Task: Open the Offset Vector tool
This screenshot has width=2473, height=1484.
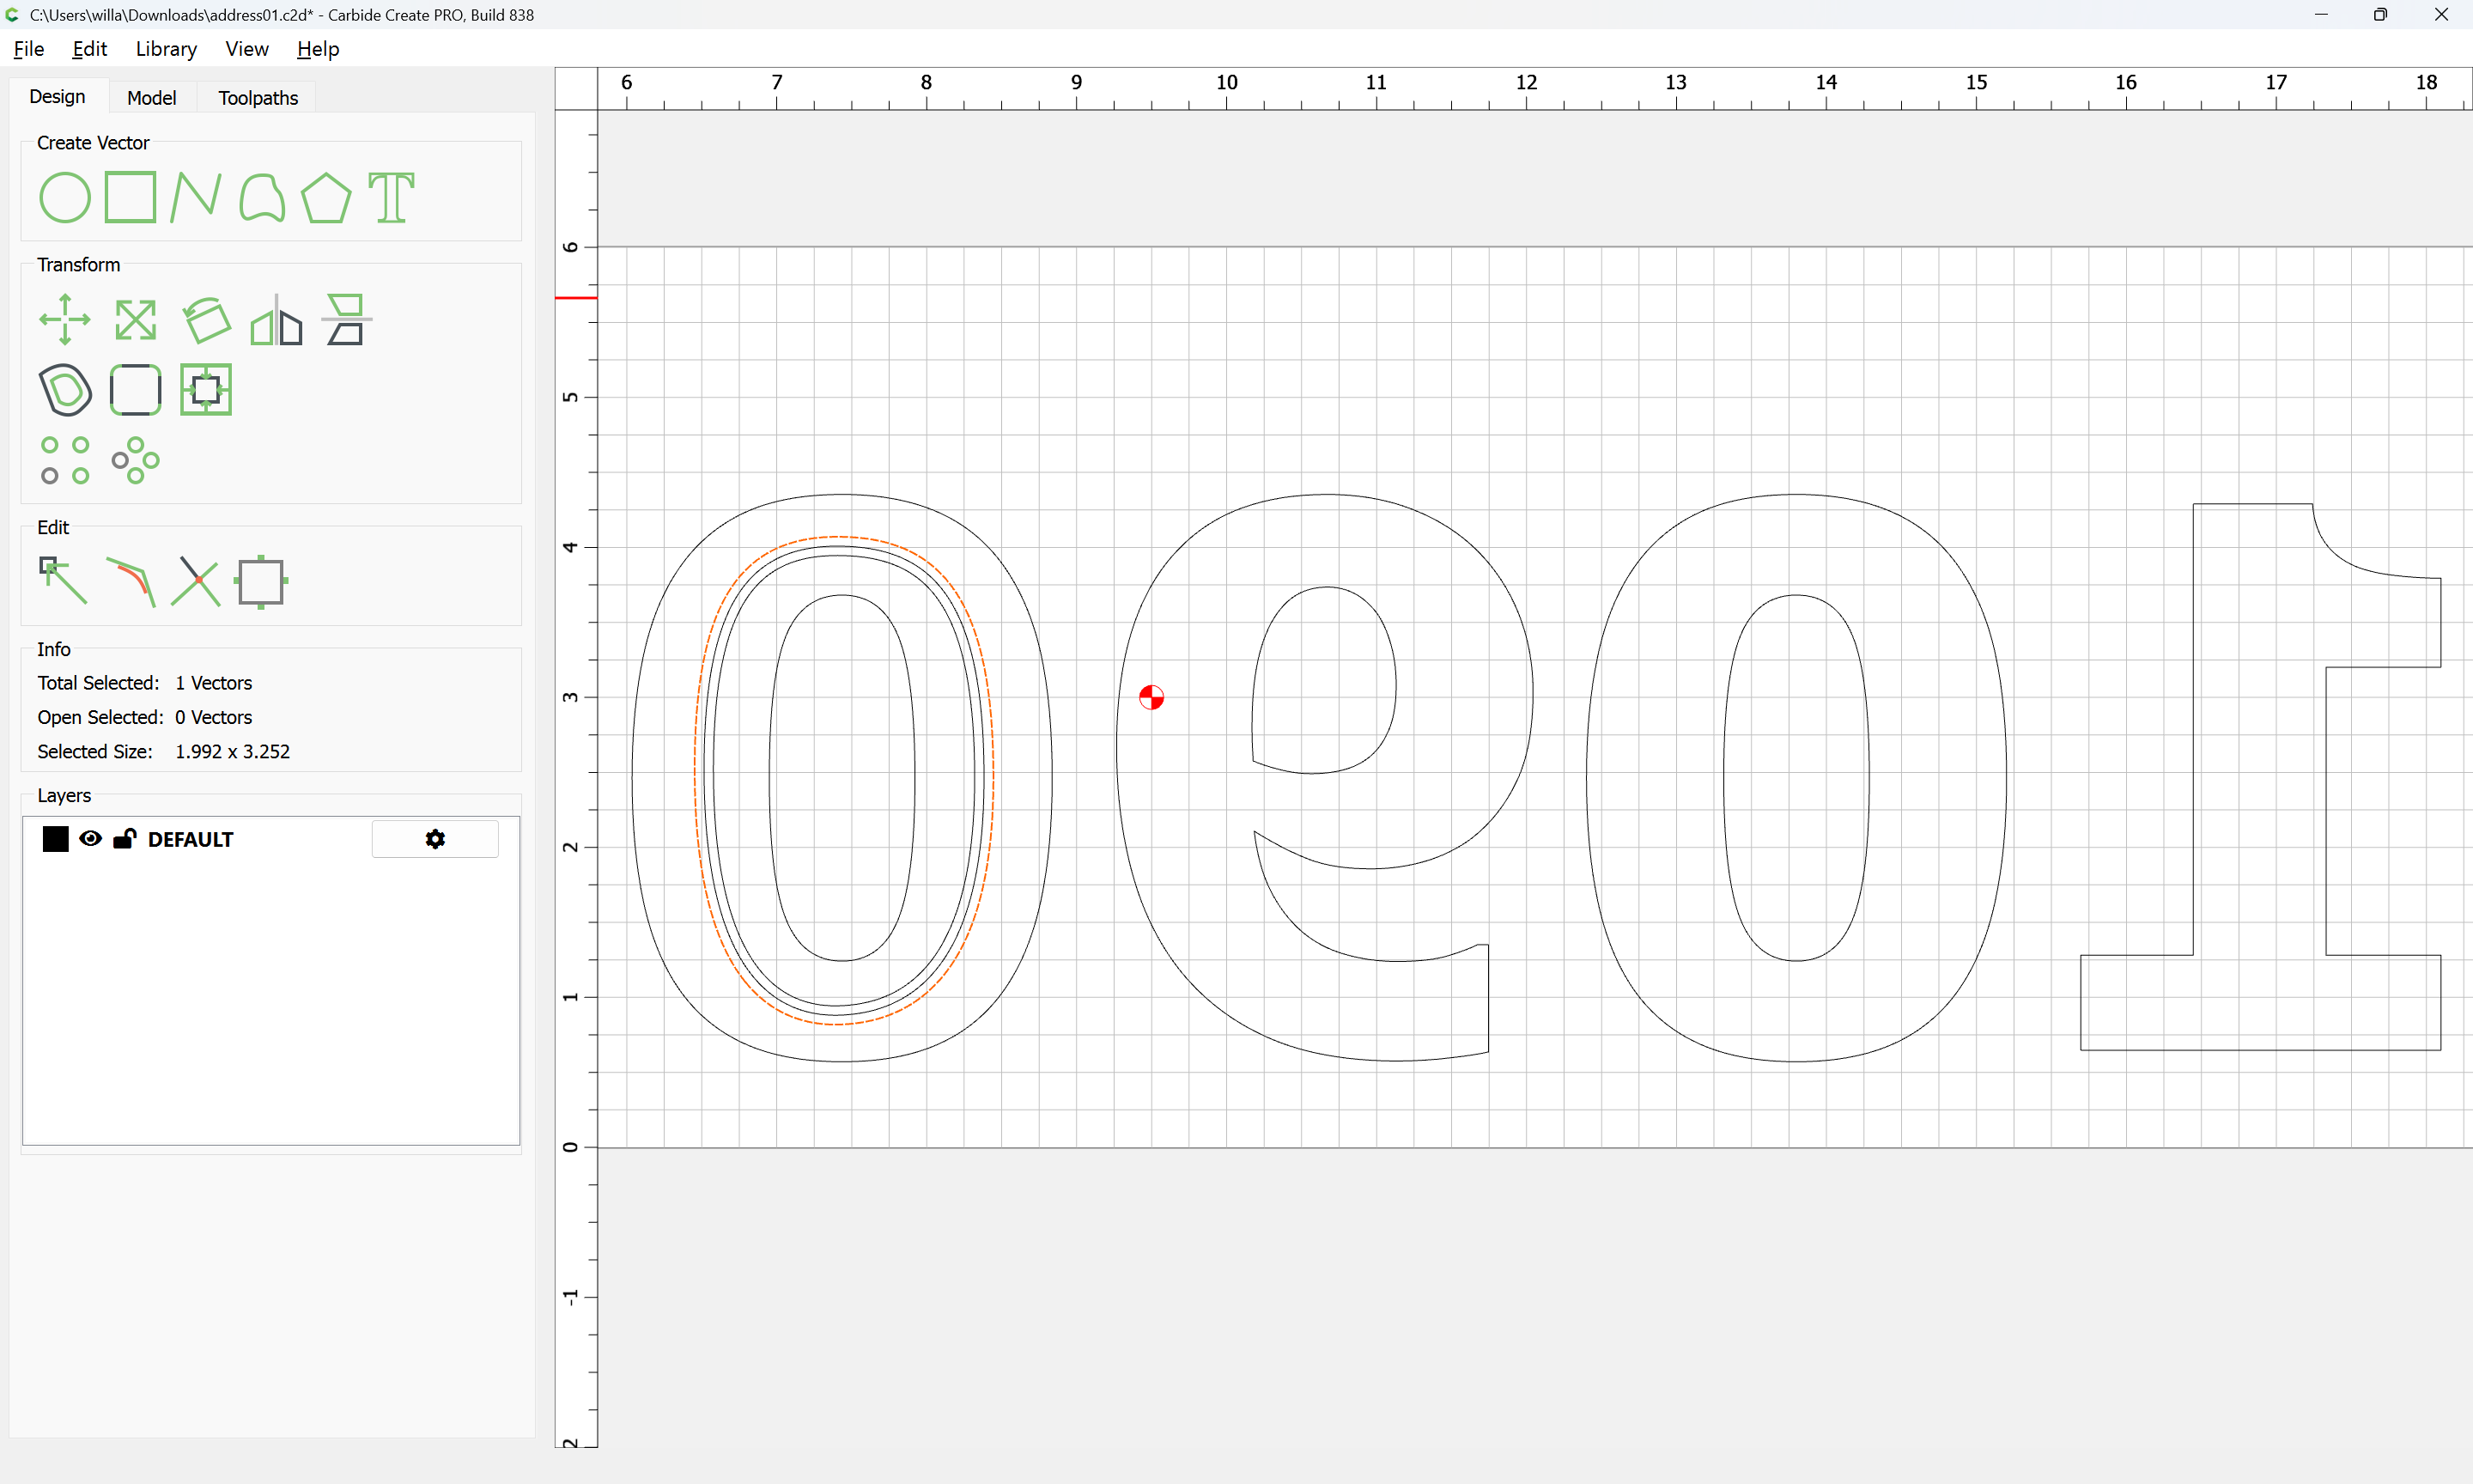Action: [65, 389]
